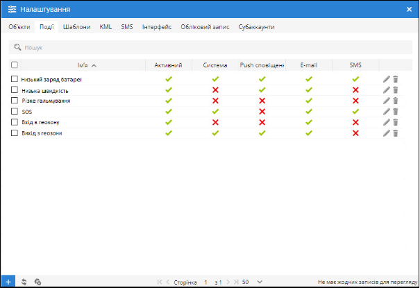Check the Вхід в геозону checkbox

15,122
